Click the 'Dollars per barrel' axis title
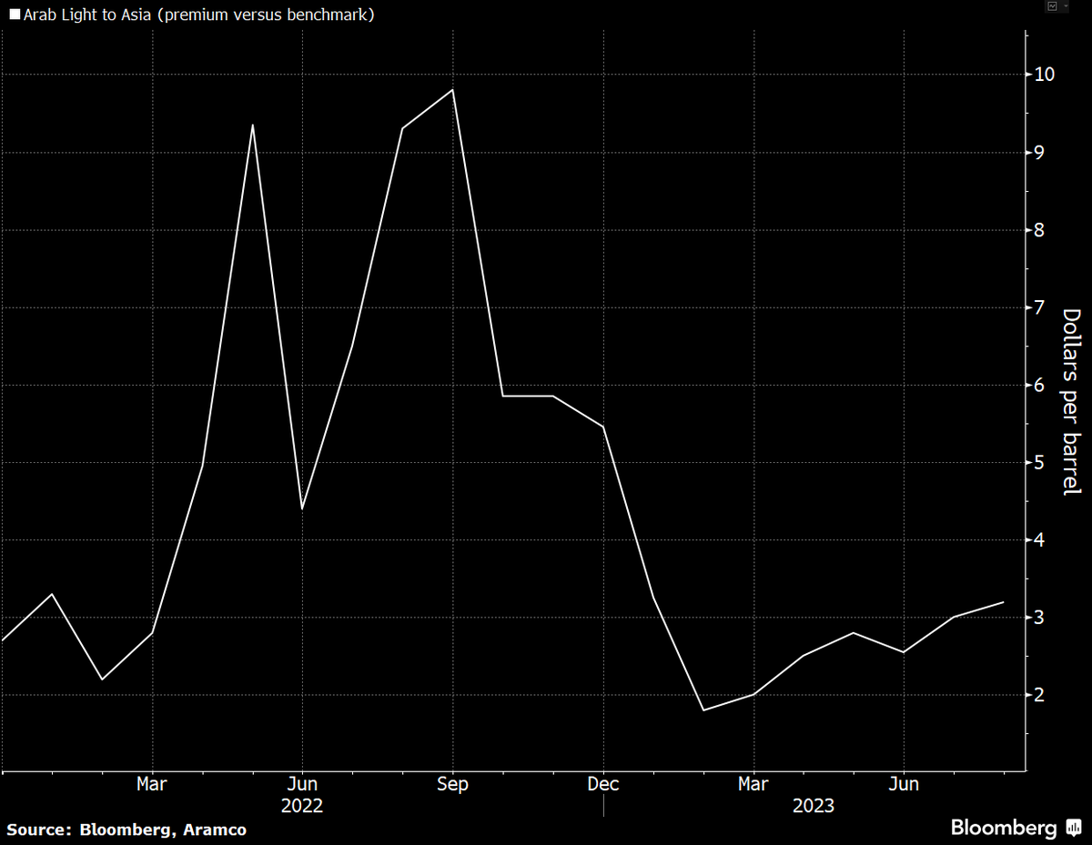This screenshot has height=845, width=1092. click(x=1072, y=402)
